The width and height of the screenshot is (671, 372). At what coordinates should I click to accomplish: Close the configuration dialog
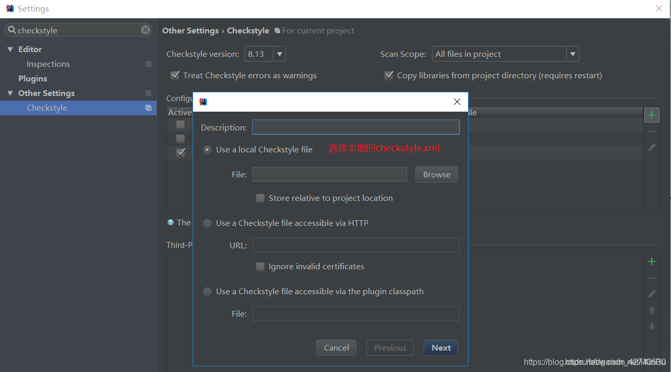(x=457, y=102)
